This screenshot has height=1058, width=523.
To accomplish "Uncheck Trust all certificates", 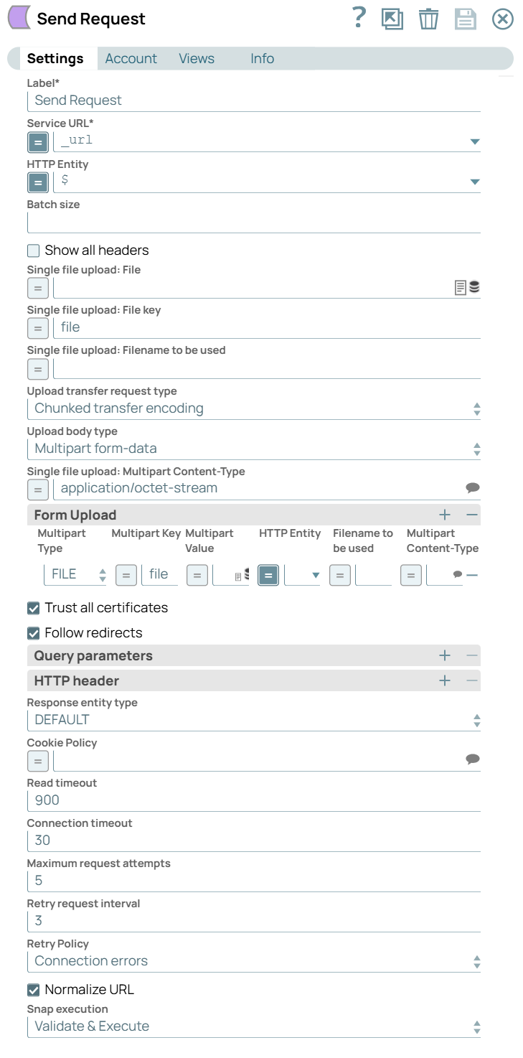I will click(32, 607).
